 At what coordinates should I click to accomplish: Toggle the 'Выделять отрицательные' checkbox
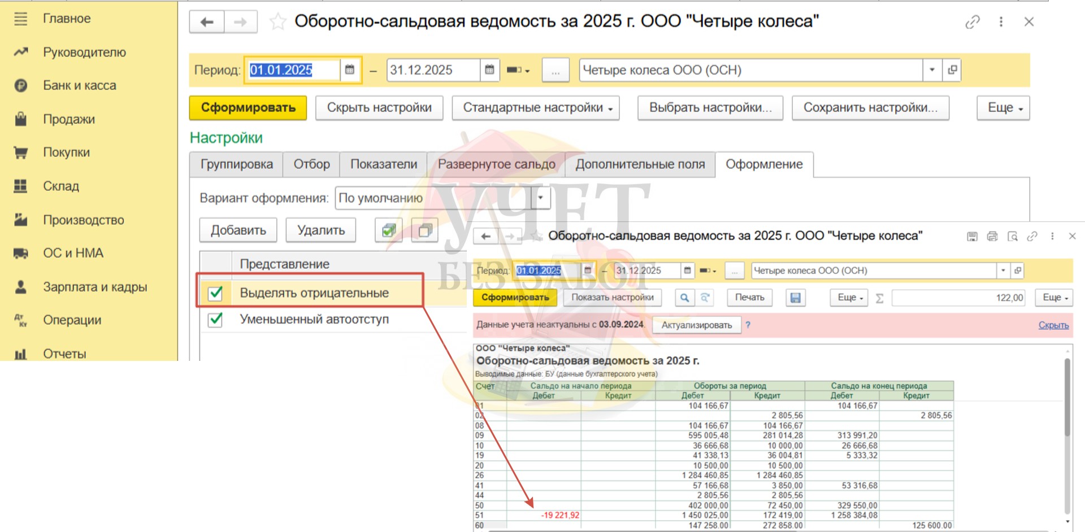[215, 293]
